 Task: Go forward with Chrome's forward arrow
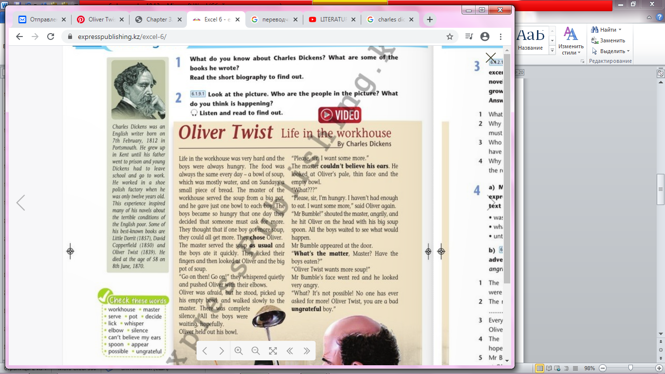[x=35, y=37]
